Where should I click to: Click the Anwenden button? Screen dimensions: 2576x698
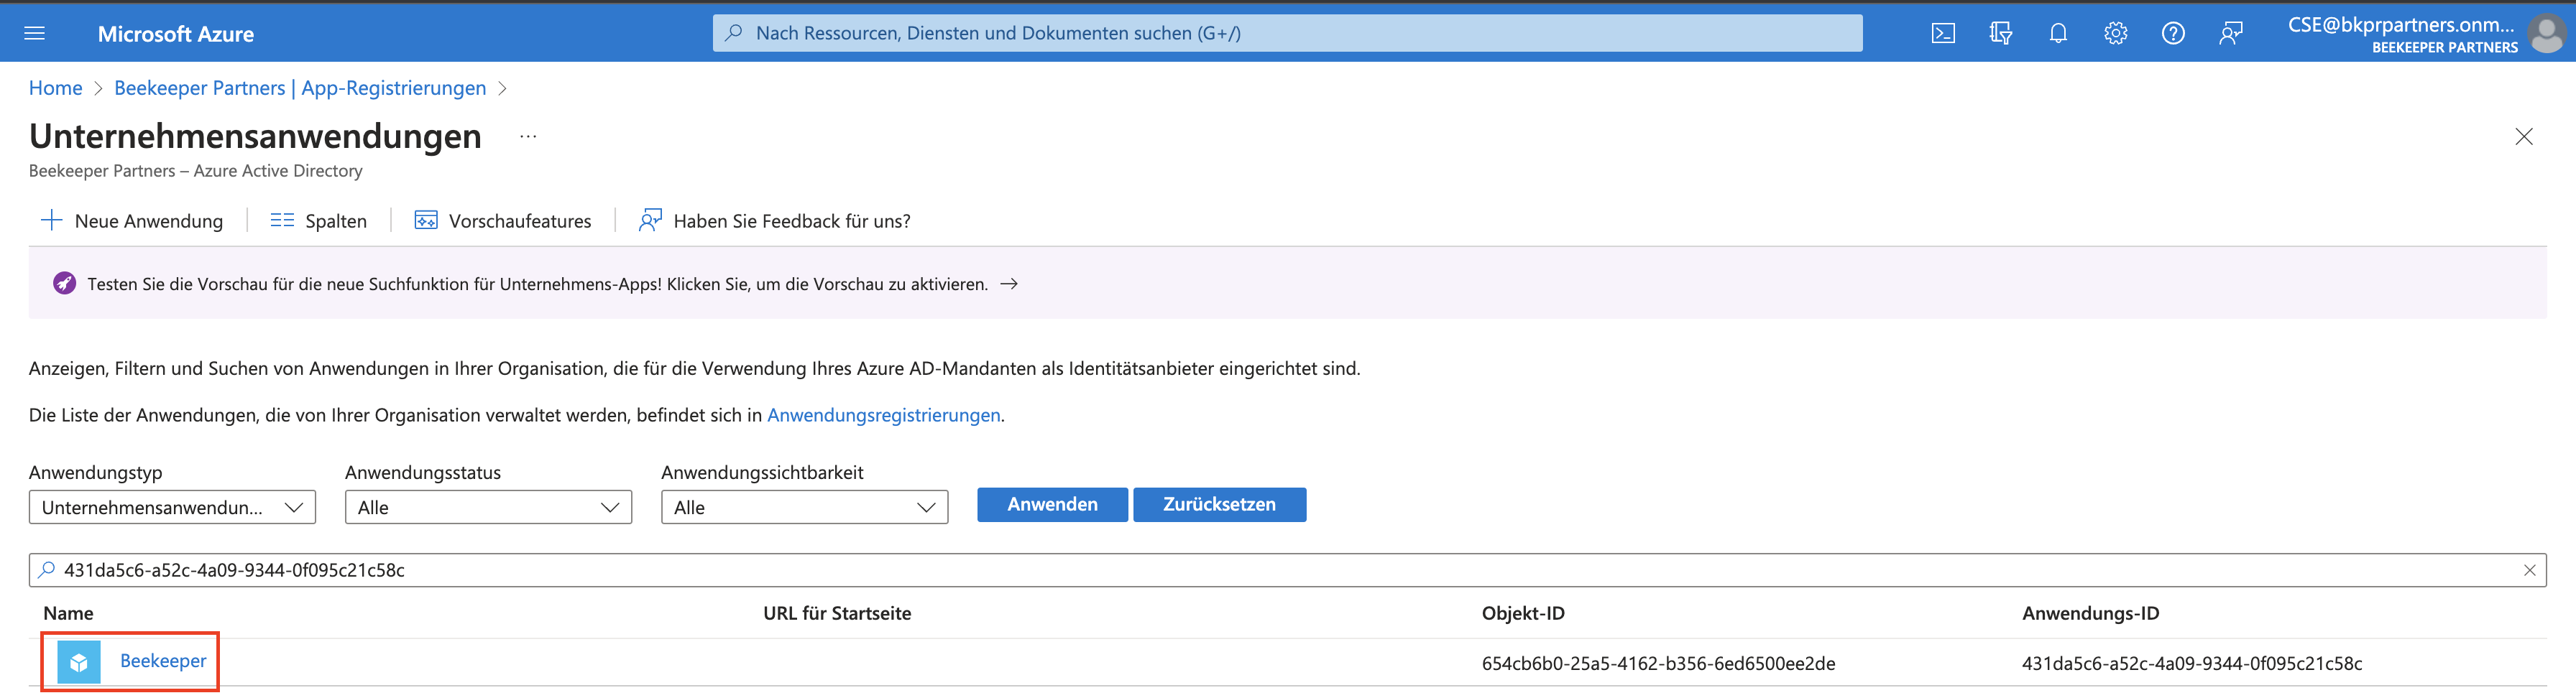[x=1052, y=504]
